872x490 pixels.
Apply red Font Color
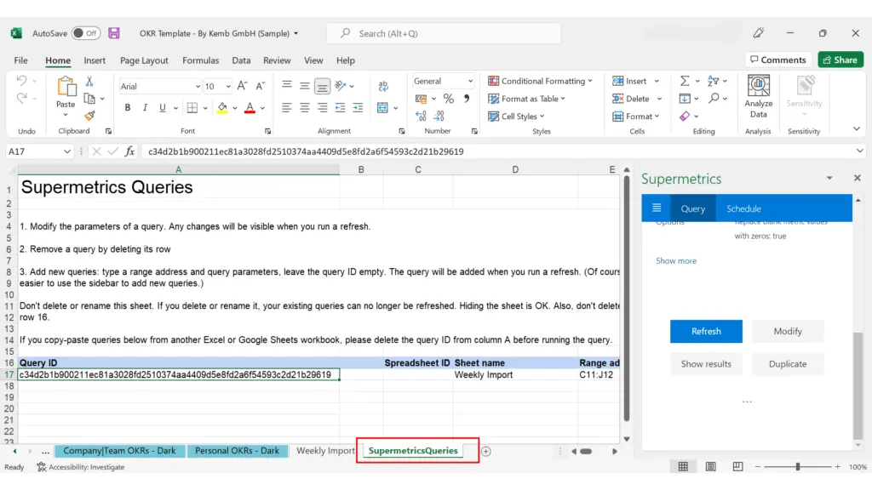[x=250, y=108]
